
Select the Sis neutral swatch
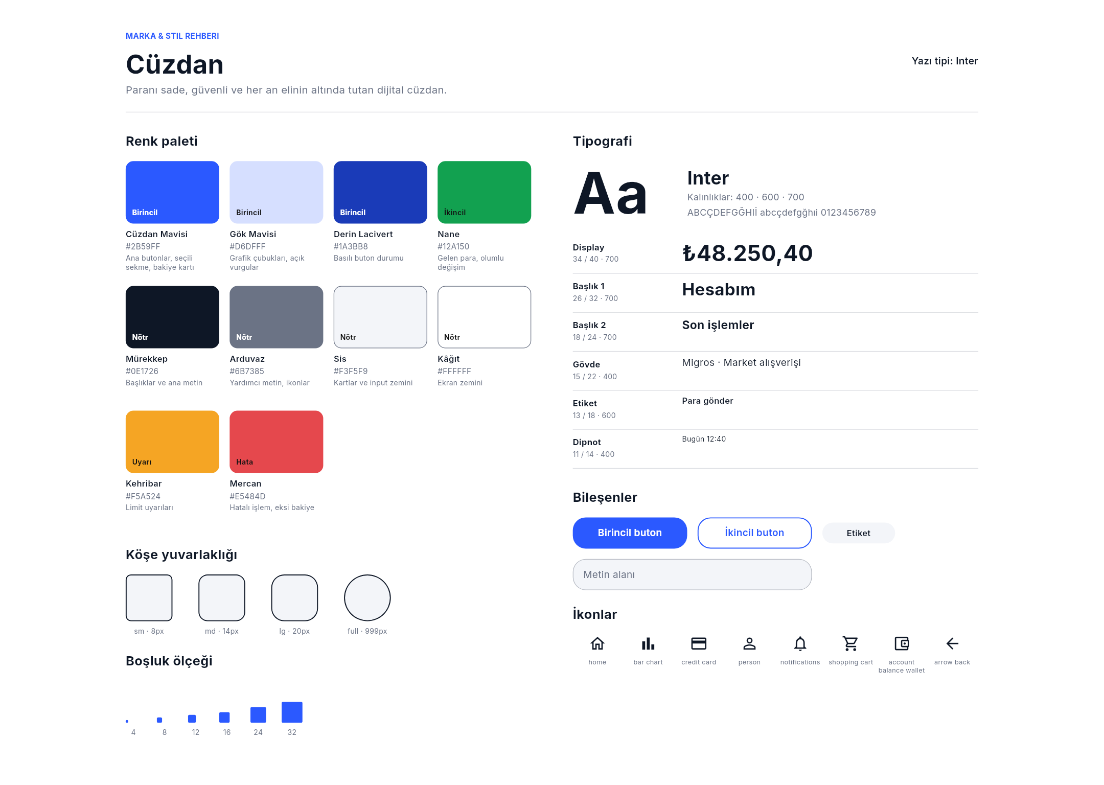380,317
